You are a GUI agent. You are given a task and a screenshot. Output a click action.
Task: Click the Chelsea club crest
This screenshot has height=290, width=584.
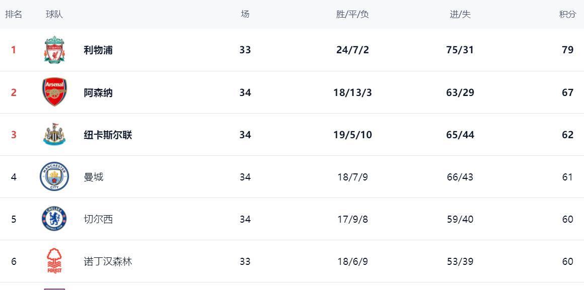point(54,219)
